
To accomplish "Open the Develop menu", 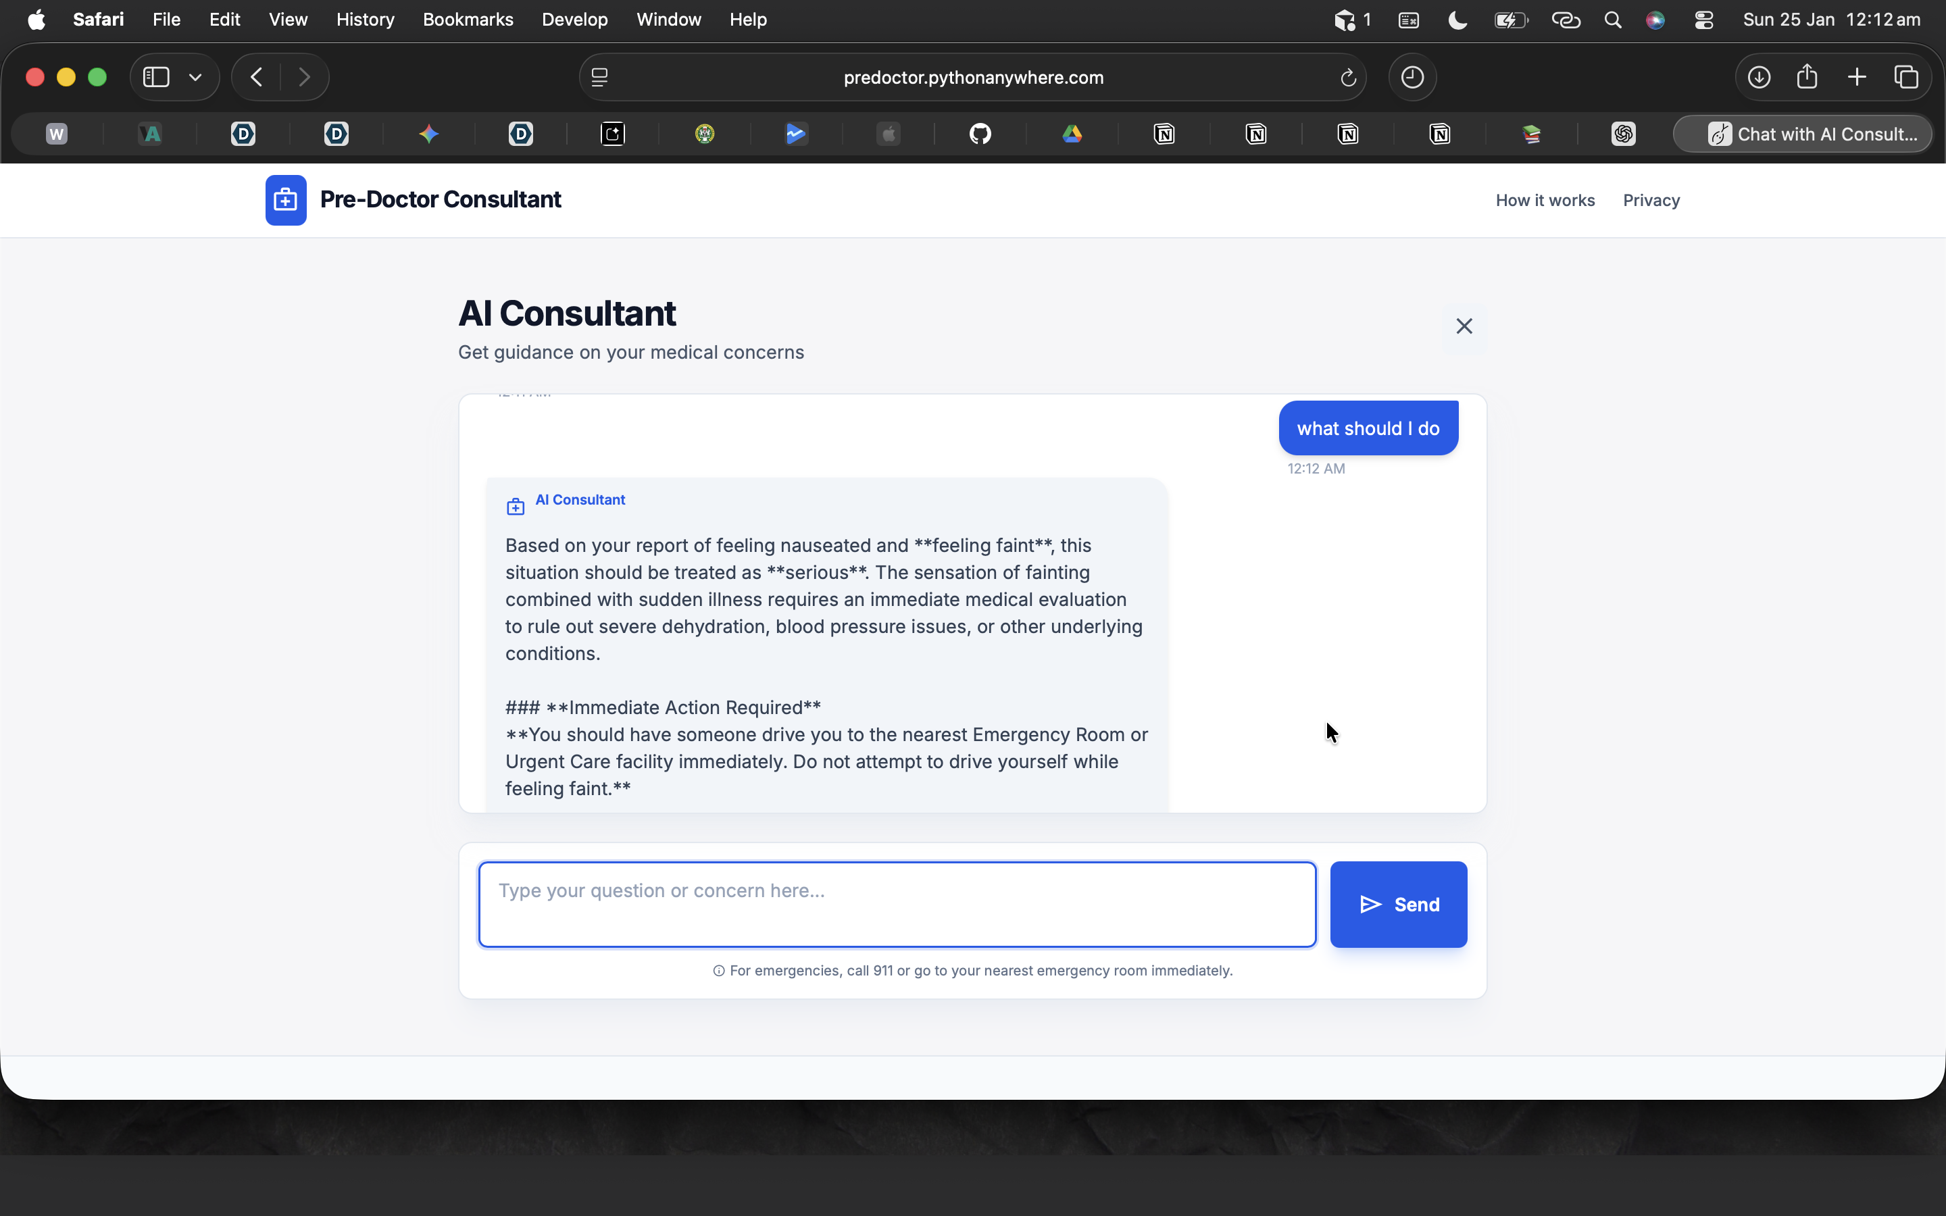I will [574, 20].
